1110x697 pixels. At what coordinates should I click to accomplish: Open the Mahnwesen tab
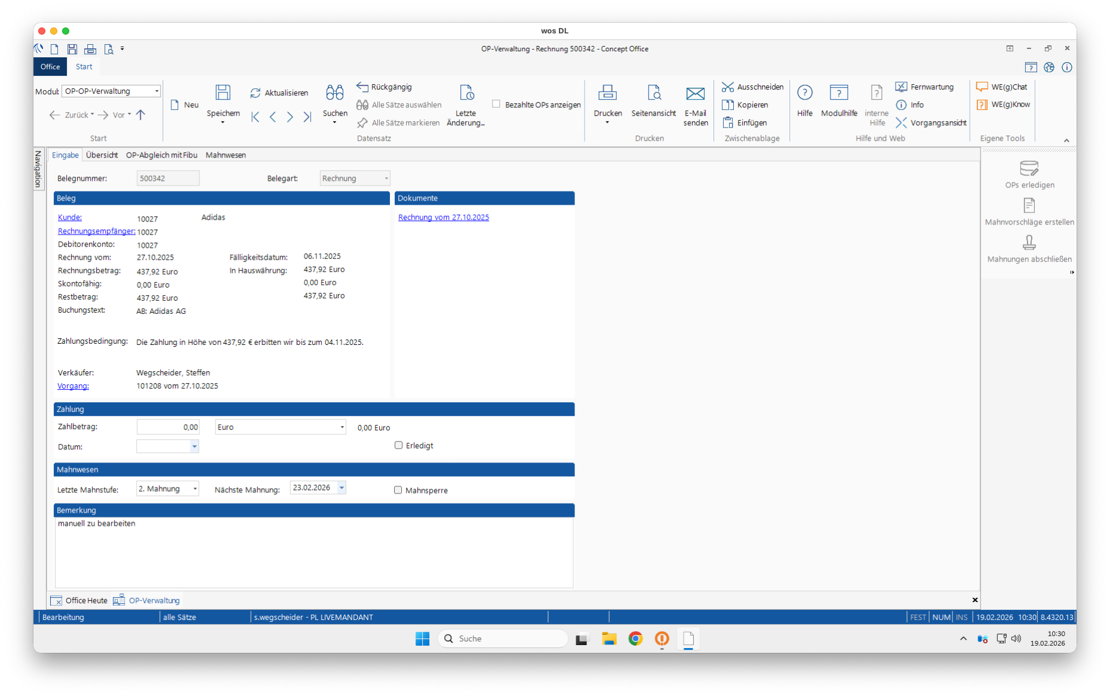[225, 155]
